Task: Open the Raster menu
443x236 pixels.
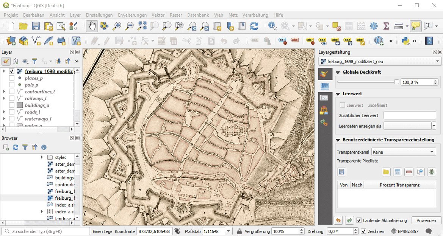Action: tap(176, 15)
